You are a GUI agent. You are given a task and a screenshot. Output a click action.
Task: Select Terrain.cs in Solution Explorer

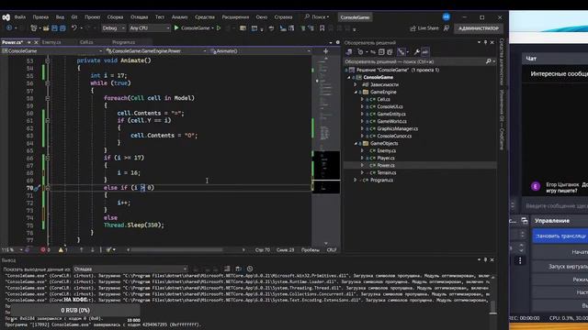coord(386,173)
